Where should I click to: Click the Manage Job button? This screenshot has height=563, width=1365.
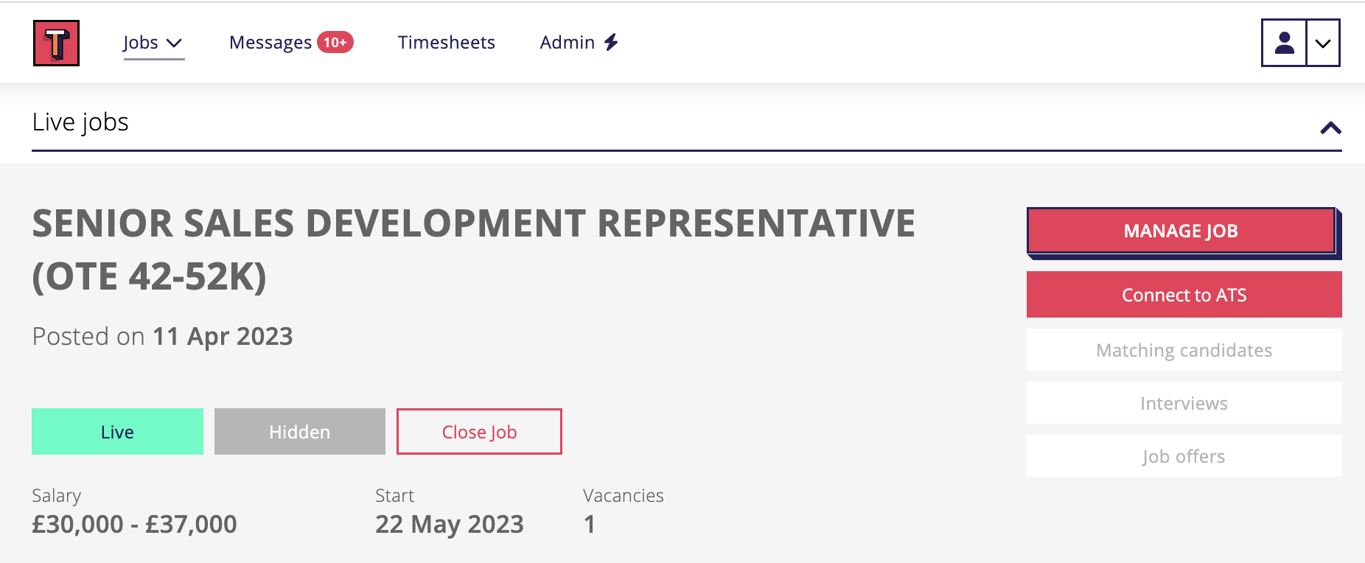point(1181,231)
